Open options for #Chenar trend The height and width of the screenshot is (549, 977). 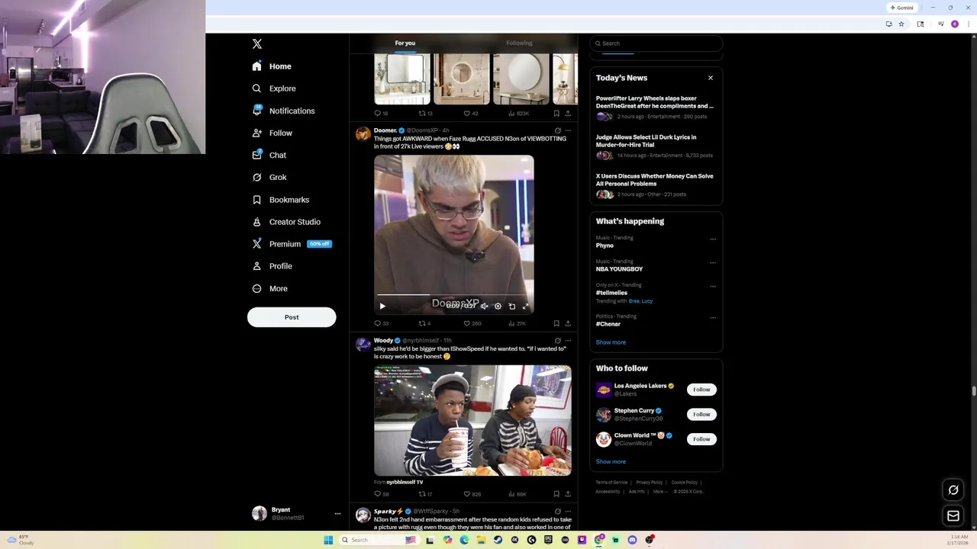click(713, 317)
